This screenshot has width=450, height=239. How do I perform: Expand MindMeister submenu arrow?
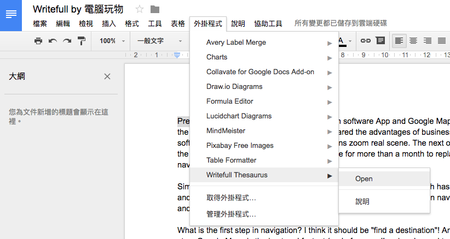pos(330,132)
